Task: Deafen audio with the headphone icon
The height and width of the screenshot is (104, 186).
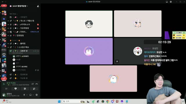Action: (x=31, y=95)
